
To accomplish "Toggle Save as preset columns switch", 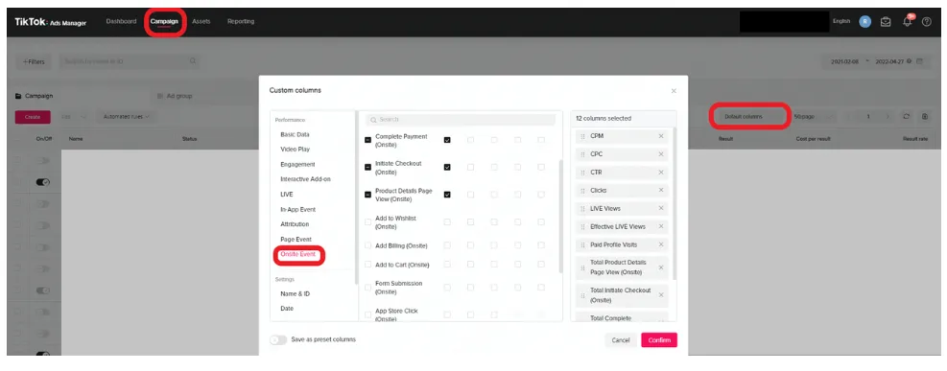I will (278, 339).
